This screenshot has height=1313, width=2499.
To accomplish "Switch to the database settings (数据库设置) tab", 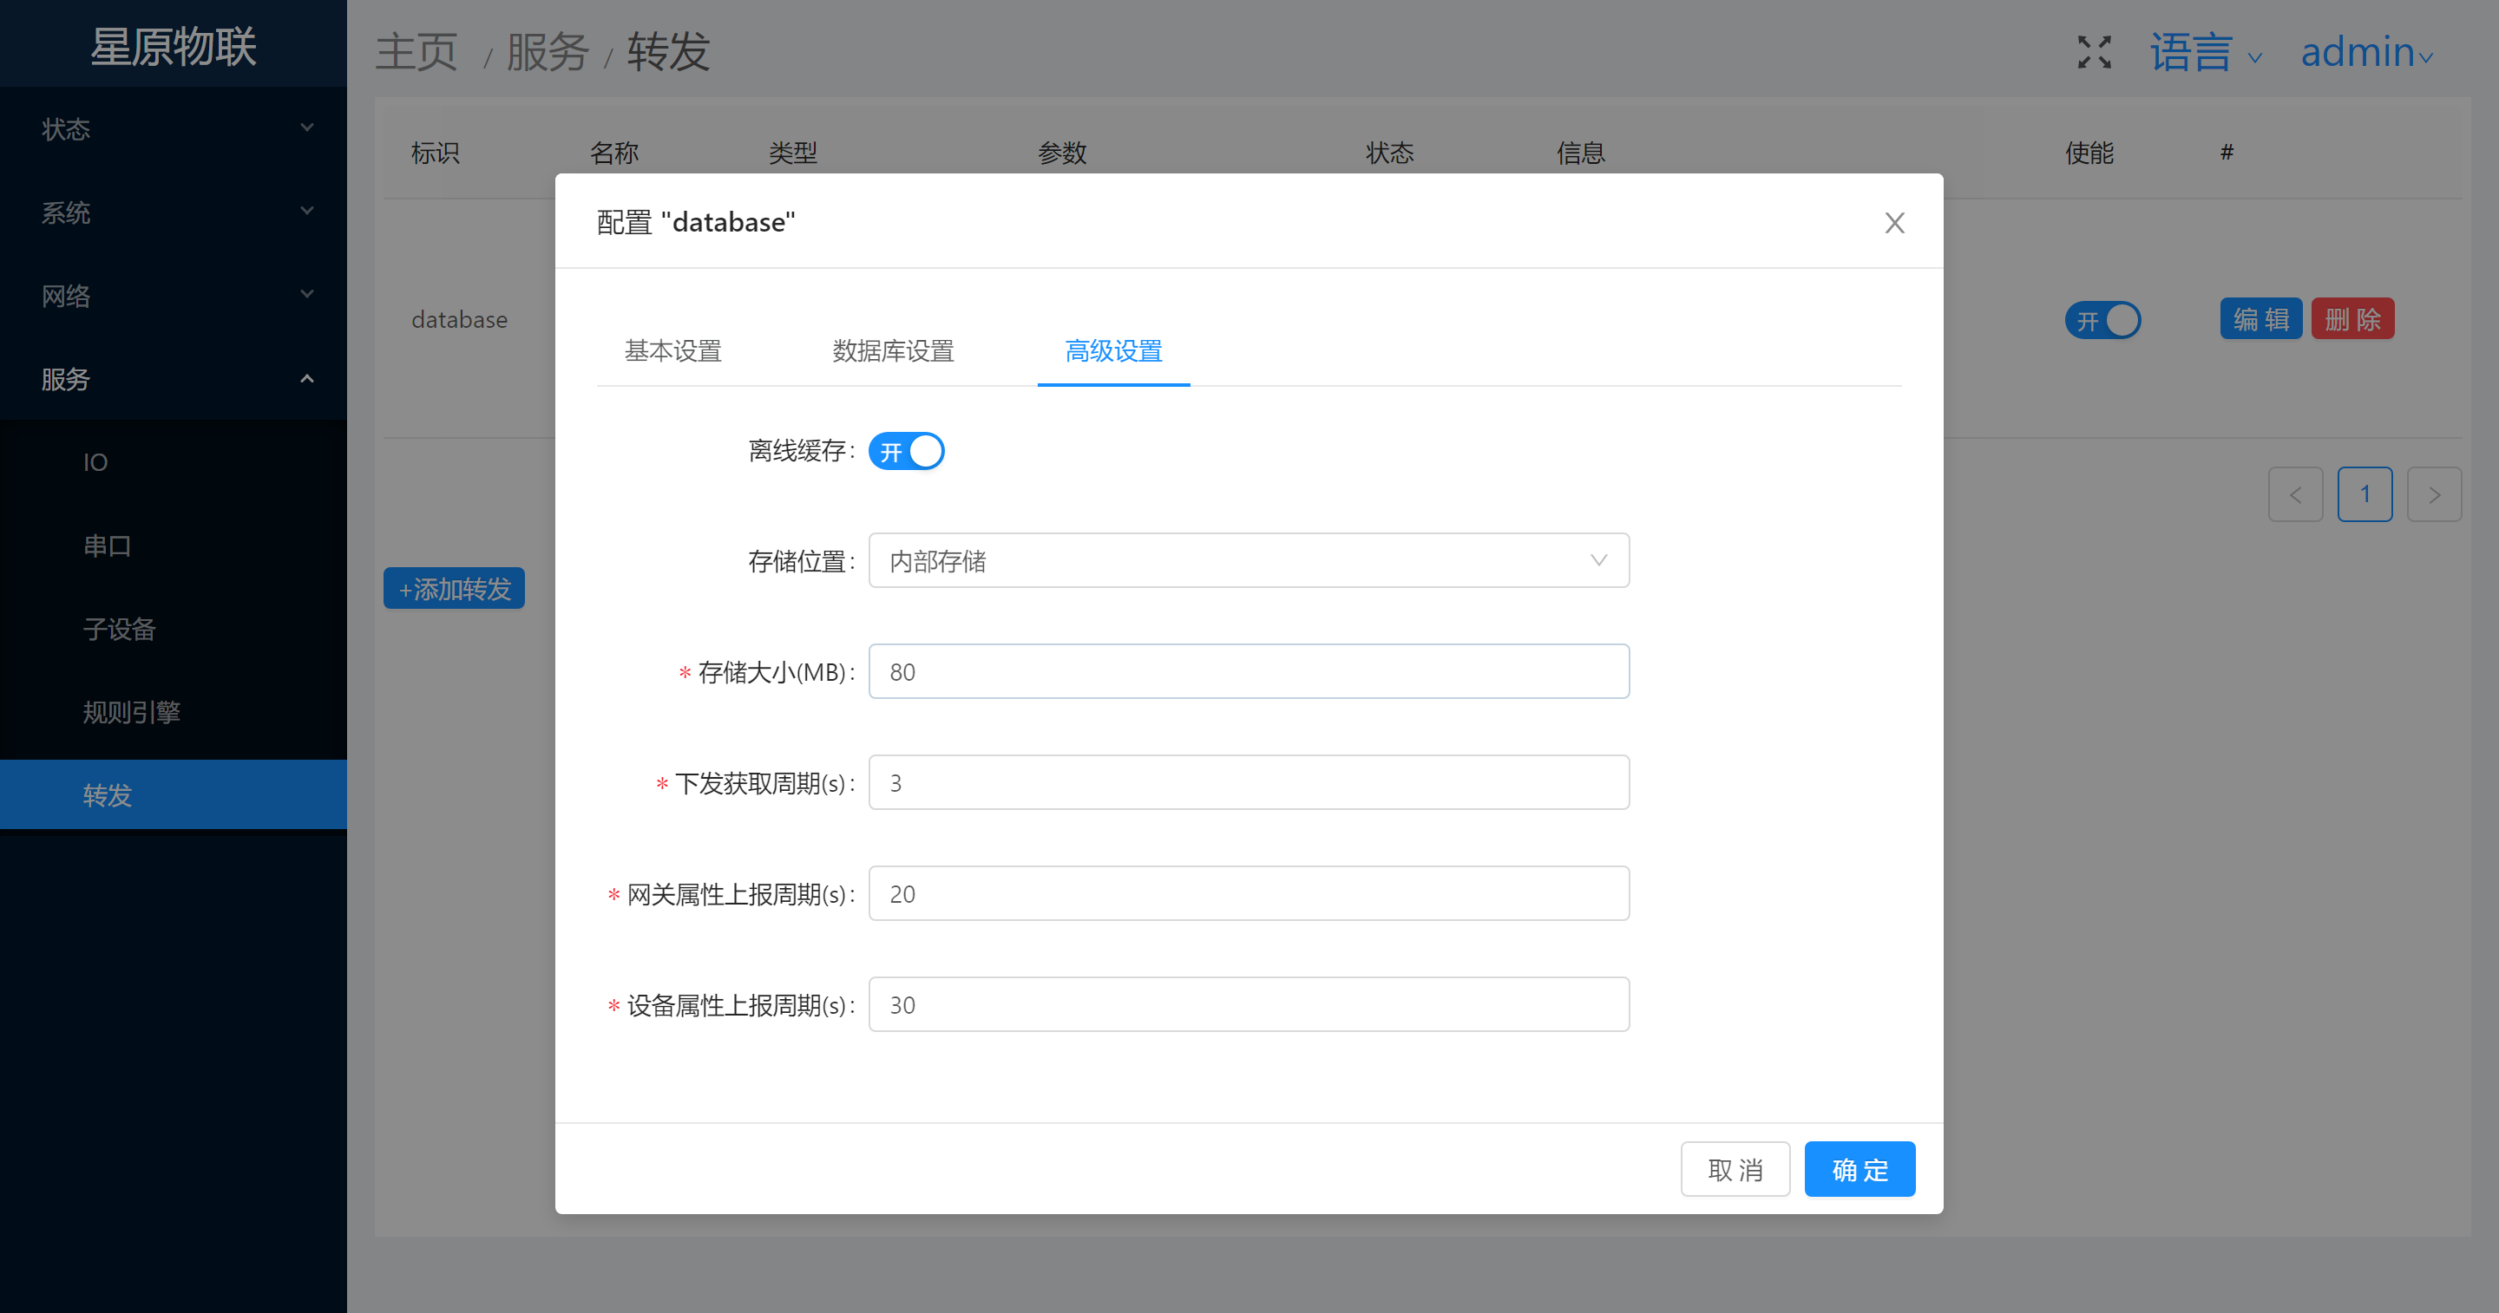I will [893, 351].
